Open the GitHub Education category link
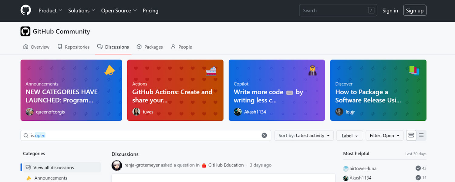Screen dimensions: 455x182 226,165
